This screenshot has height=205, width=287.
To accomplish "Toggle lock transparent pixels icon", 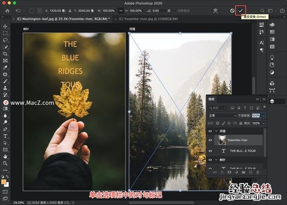I will pyautogui.click(x=217, y=124).
